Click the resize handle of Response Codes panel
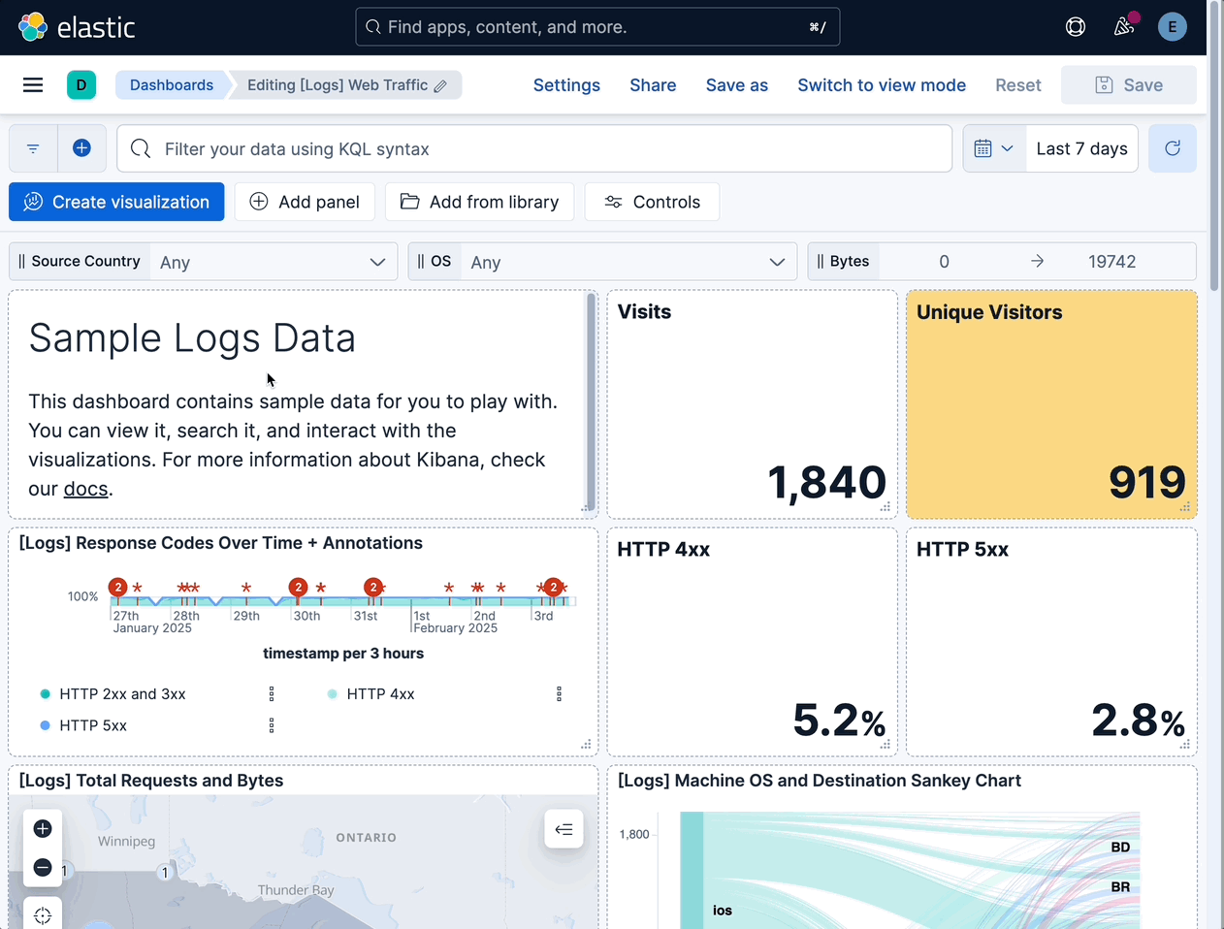Image resolution: width=1224 pixels, height=929 pixels. 586,745
